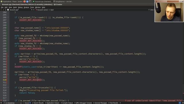Click line number 300 in the gutter
184x104 pixels.
tap(5, 54)
